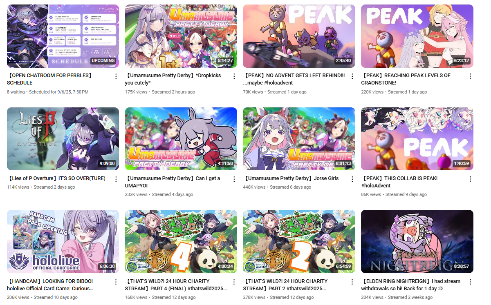Open the options menu for THIS COLLAB IS PEAK video
Screen dimensions: 491x305
click(470, 179)
